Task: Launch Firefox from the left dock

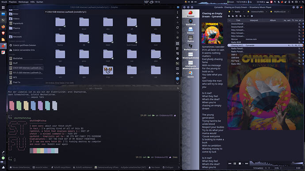Action: [x=3, y=26]
